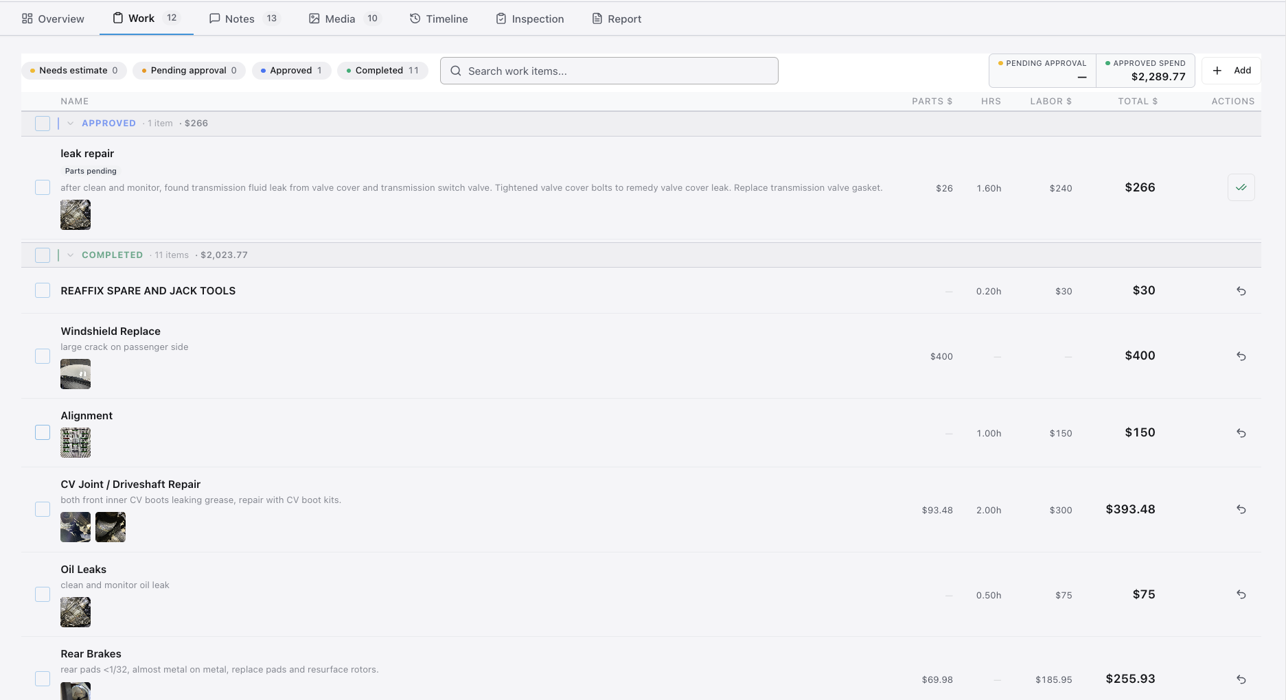Open the leak repair photo thumbnail
Screen dimensions: 1286x700
(x=76, y=215)
